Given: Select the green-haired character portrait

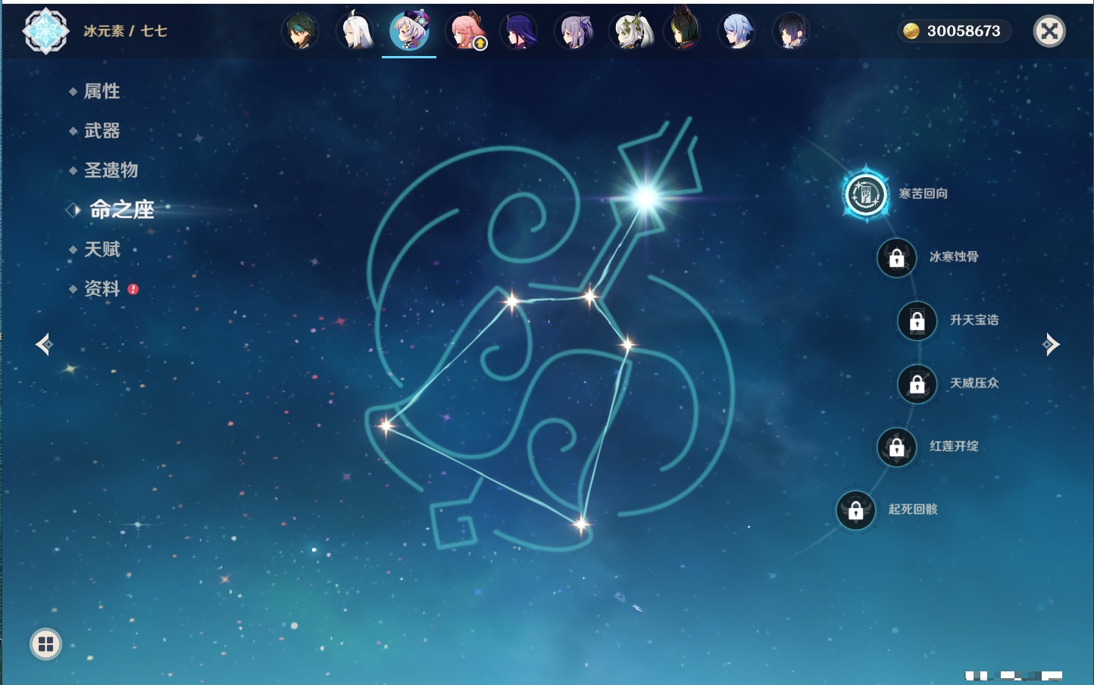Looking at the screenshot, I should (301, 32).
